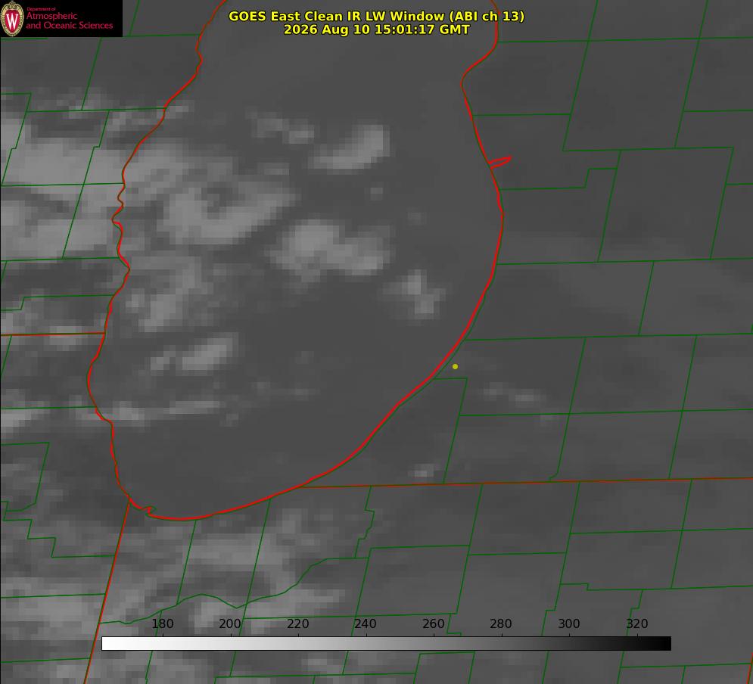Viewport: 753px width, 684px height.
Task: Click the 240 colorbar label
Action: [x=366, y=623]
